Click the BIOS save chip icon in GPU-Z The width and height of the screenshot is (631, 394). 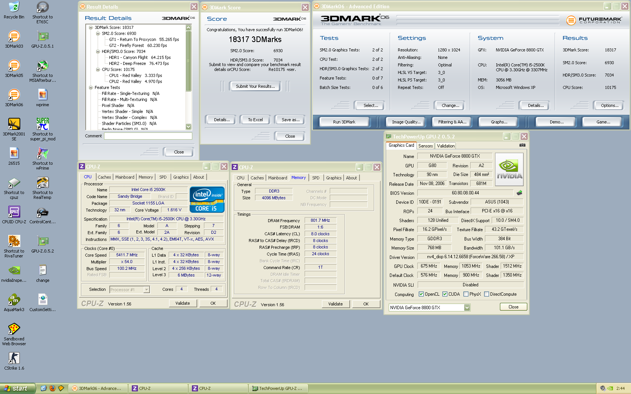coord(519,193)
